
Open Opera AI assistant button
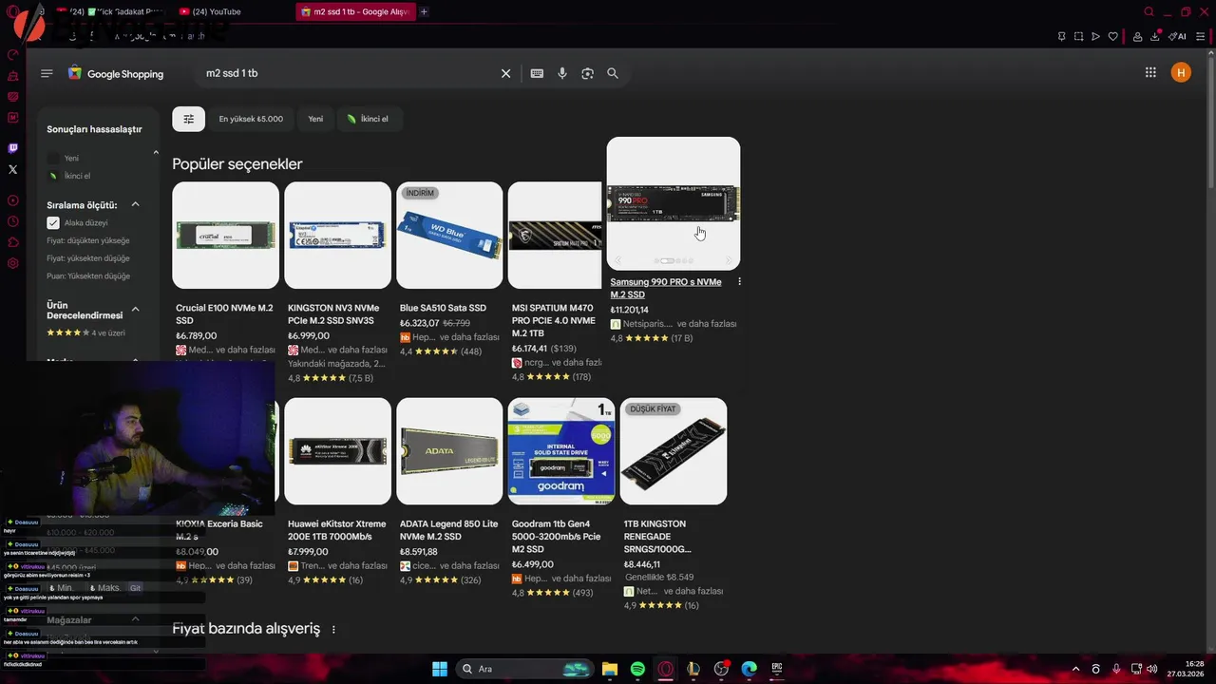coord(1177,36)
